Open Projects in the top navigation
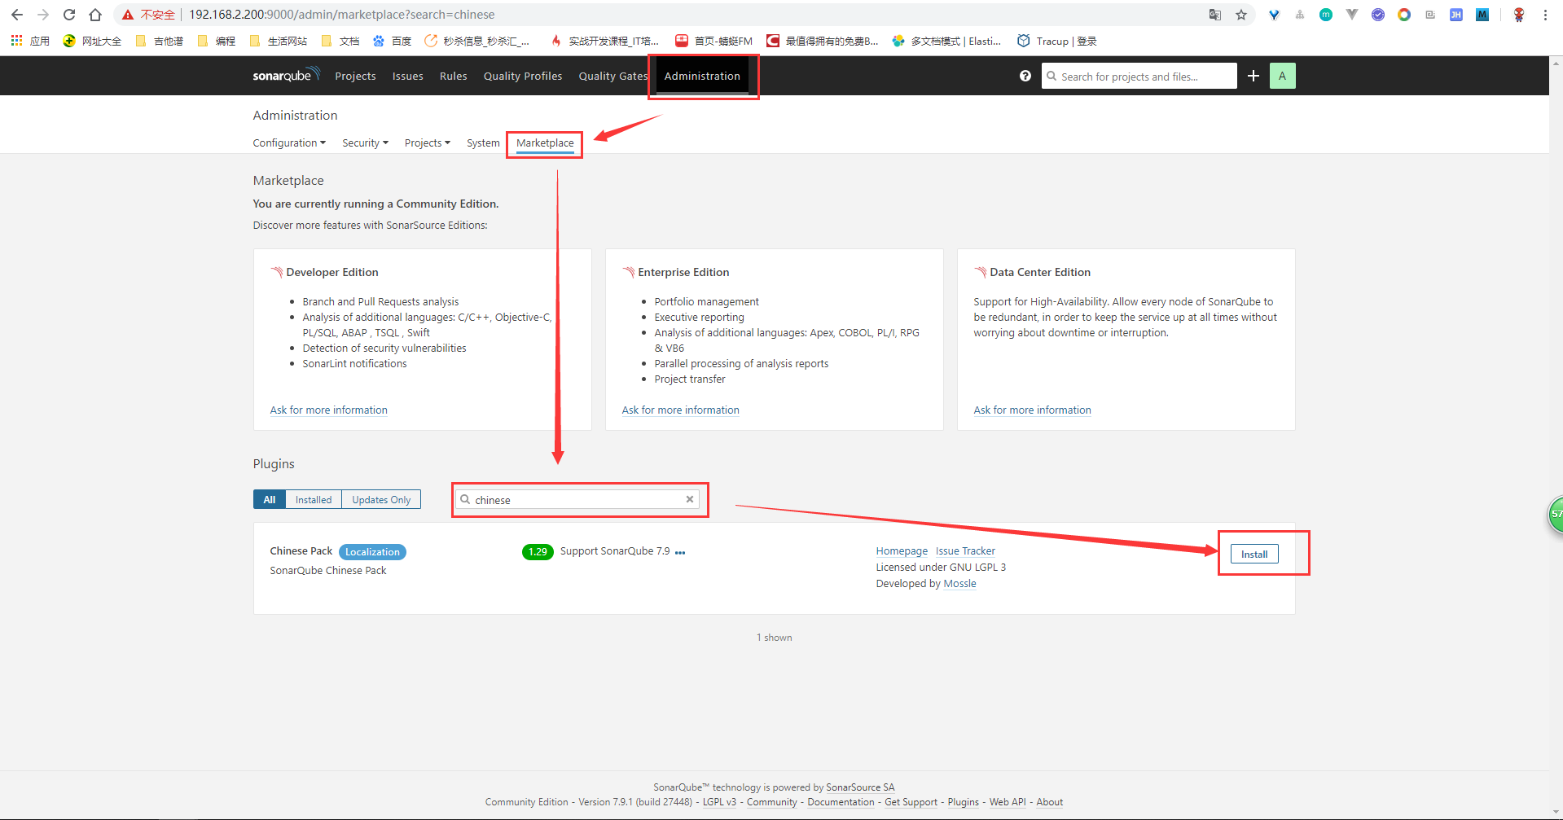The height and width of the screenshot is (820, 1563). pyautogui.click(x=355, y=76)
